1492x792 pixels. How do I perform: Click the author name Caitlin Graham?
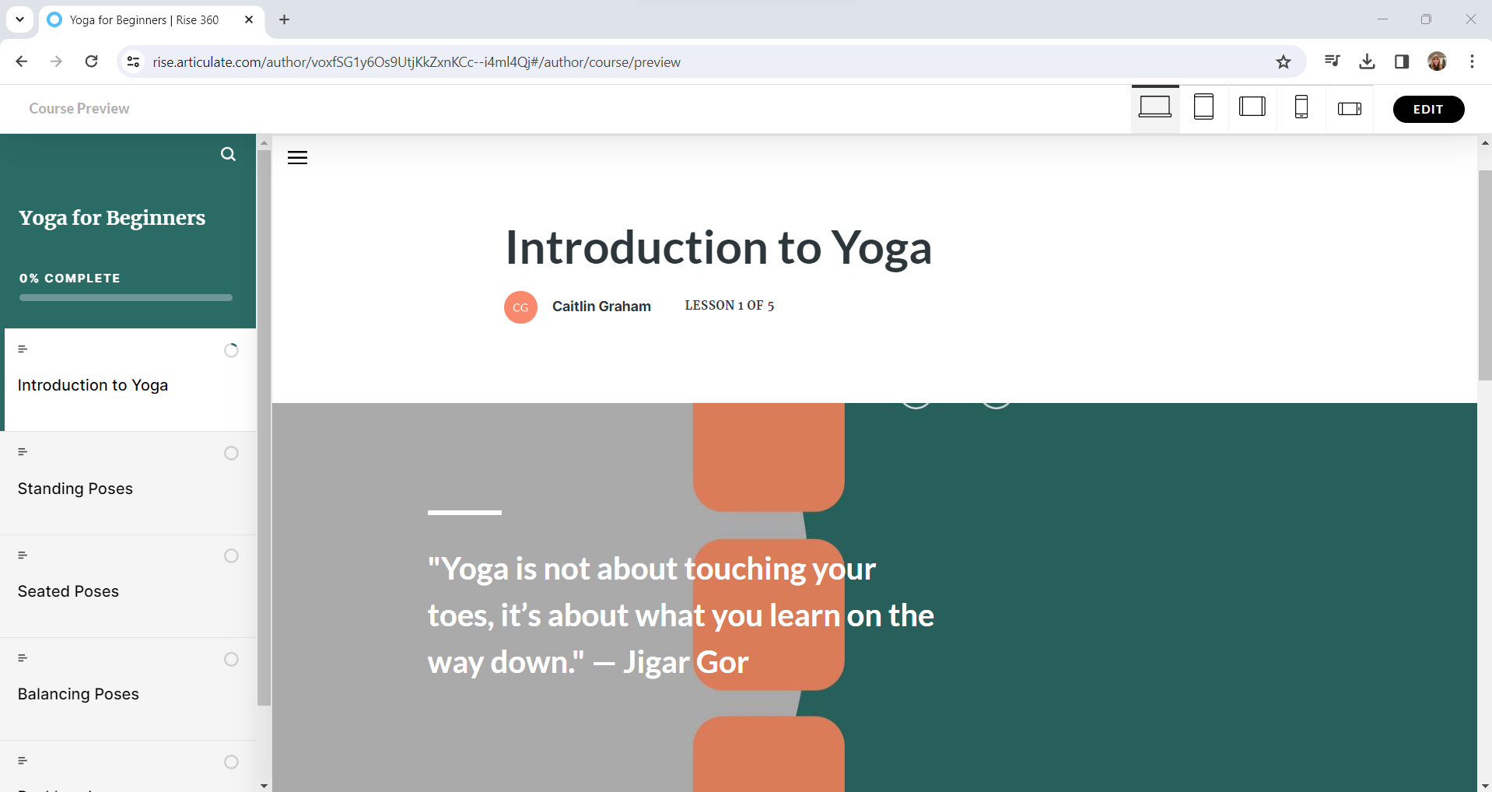pos(601,307)
